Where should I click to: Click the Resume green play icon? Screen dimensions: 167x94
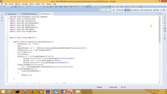tap(107, 7)
